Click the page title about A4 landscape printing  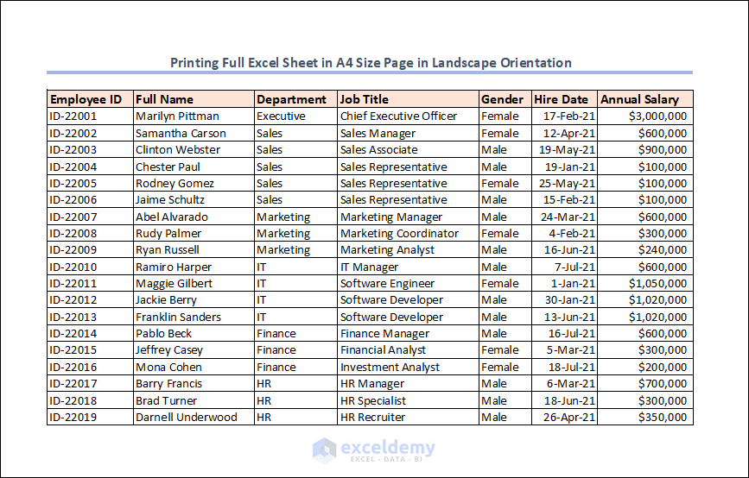371,62
